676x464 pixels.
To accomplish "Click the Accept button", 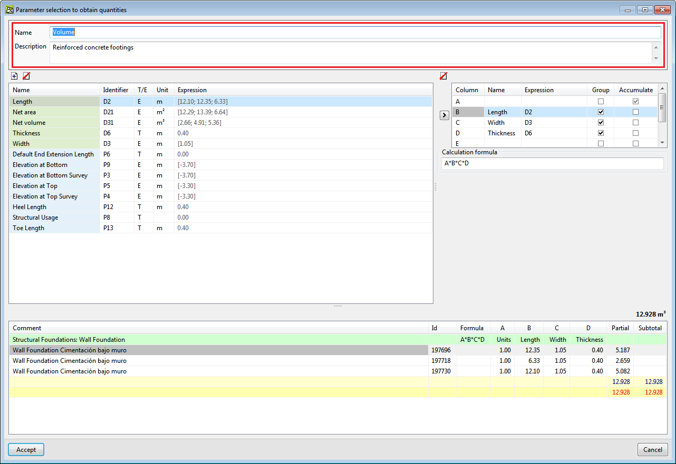I will pos(26,450).
